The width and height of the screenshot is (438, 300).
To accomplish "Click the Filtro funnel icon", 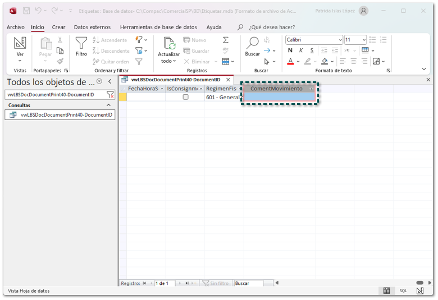I will pyautogui.click(x=81, y=44).
